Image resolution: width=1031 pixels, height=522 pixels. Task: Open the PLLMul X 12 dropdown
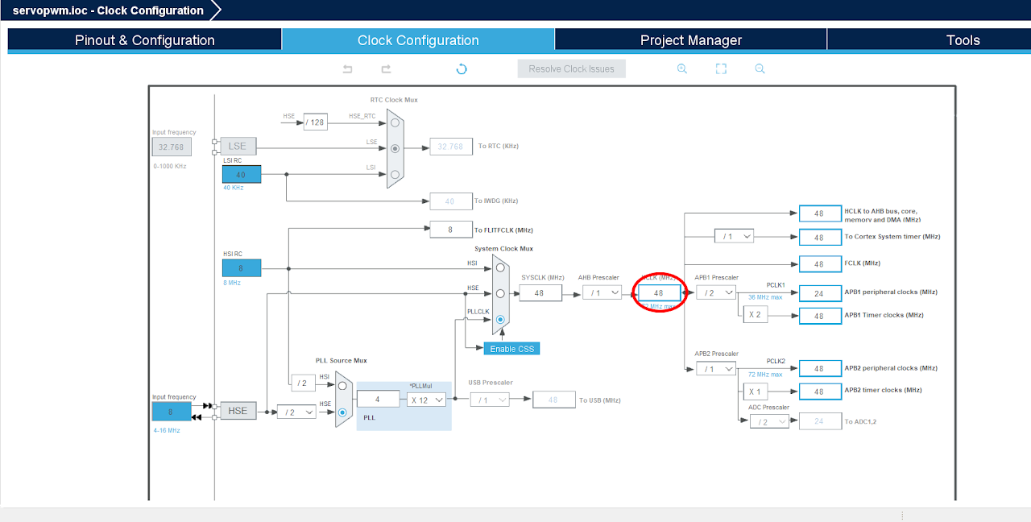tap(427, 400)
